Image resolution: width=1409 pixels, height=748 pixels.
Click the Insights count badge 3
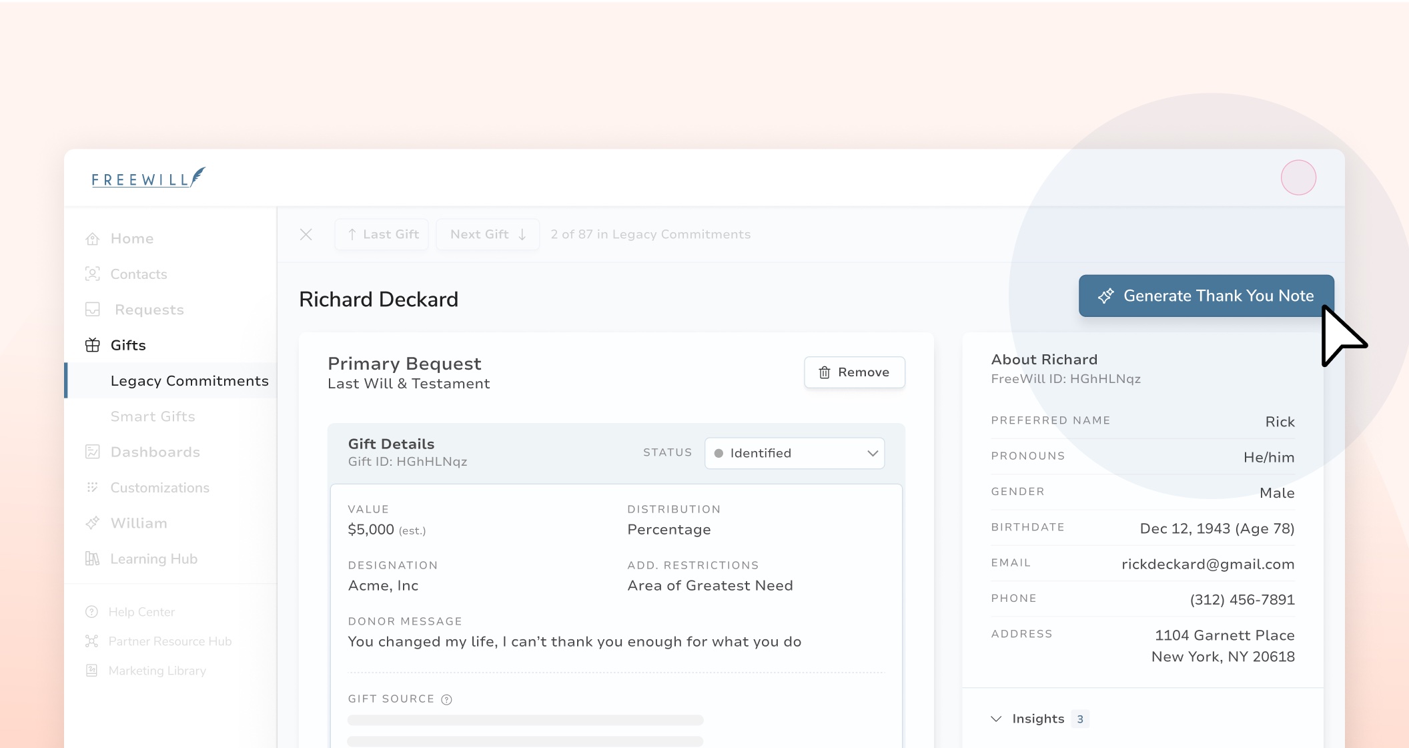[1080, 719]
